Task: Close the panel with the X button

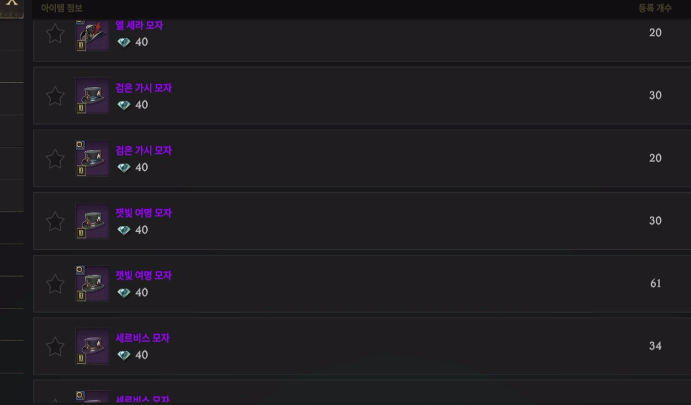Action: click(x=12, y=7)
